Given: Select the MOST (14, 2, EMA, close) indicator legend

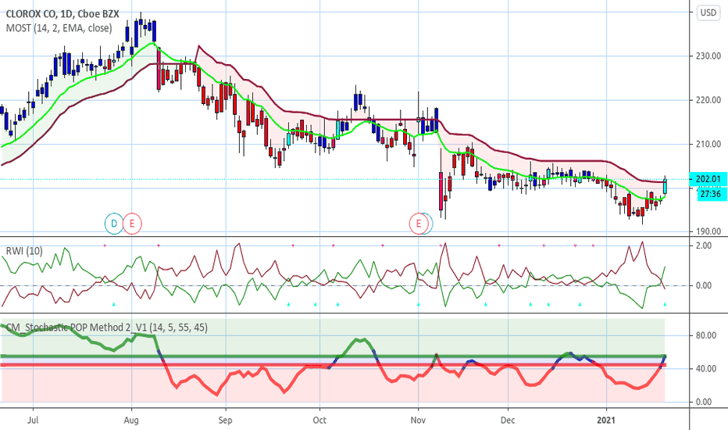Looking at the screenshot, I should 59,28.
